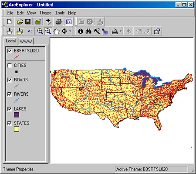Open project with the open folder icon
196x174 pixels.
20,22
